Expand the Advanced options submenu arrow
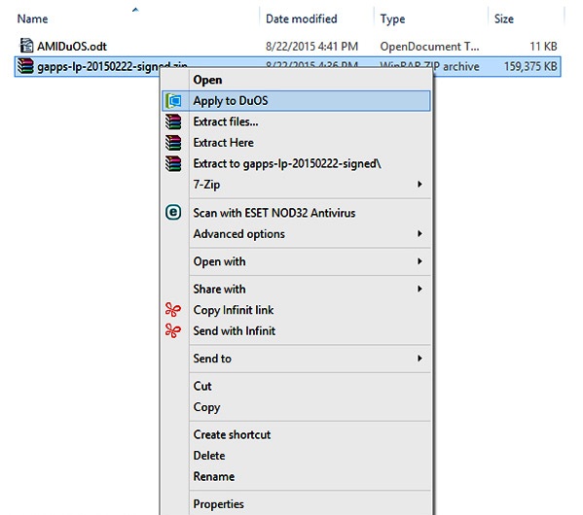The image size is (583, 515). point(419,233)
